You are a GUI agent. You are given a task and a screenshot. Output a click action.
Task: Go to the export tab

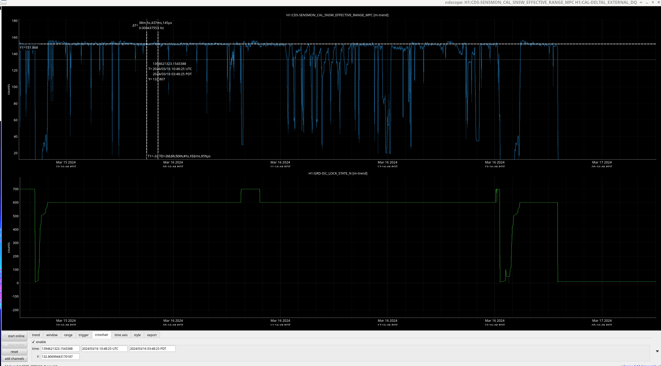point(152,335)
